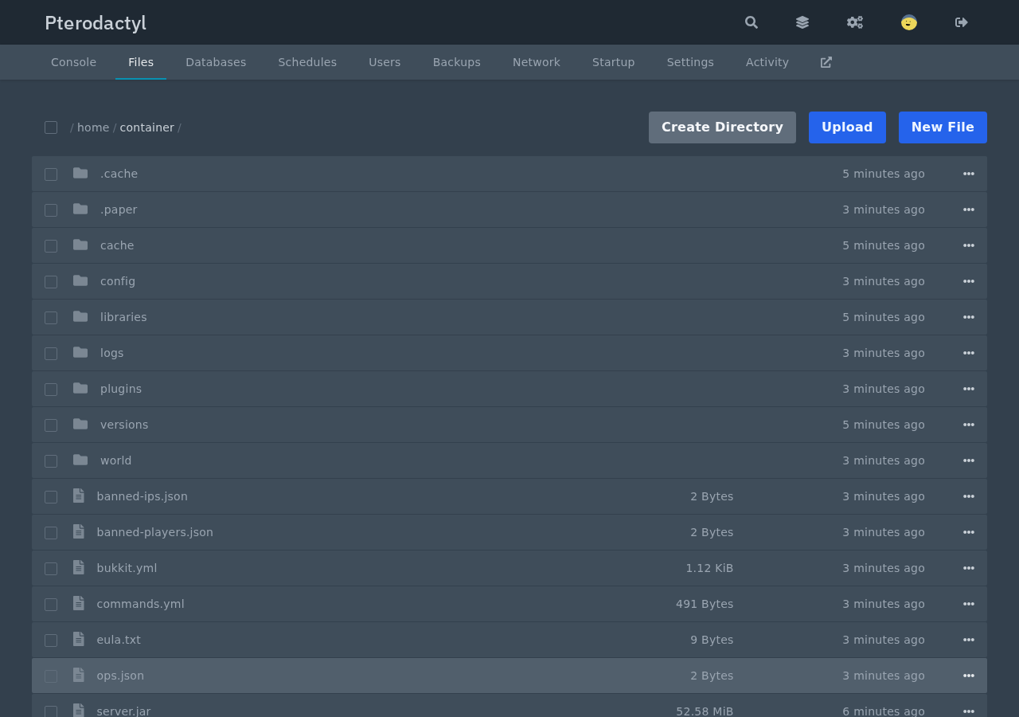This screenshot has height=717, width=1019.
Task: Click the file icon for banned-ips.json
Action: 79,496
